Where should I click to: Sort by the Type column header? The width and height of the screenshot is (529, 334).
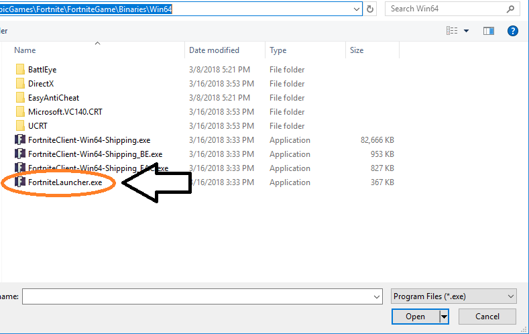pos(278,50)
